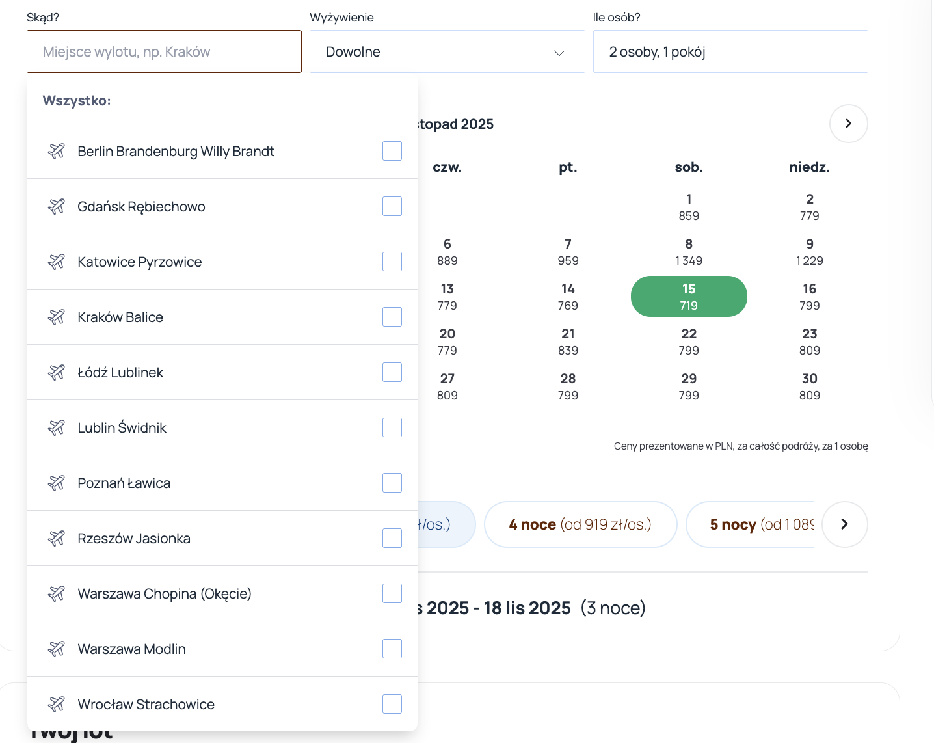Pick Saturday 15 priced at 719
This screenshot has width=934, height=743.
pyautogui.click(x=689, y=297)
